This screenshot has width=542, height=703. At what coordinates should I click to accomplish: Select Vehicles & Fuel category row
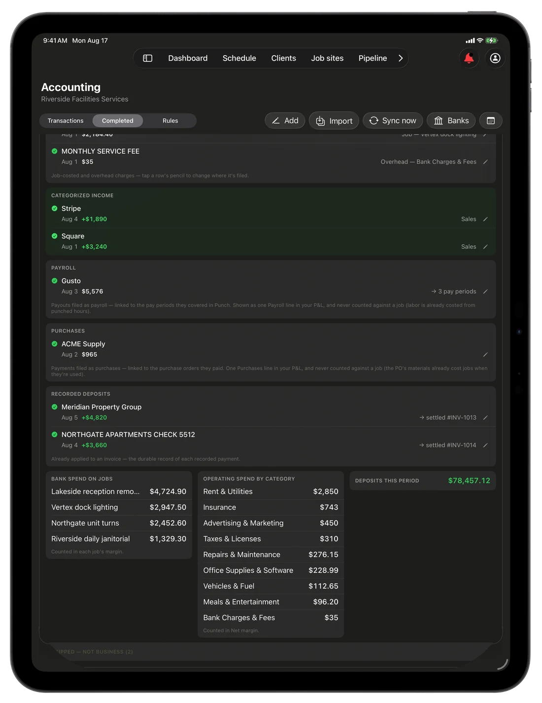[x=271, y=586]
